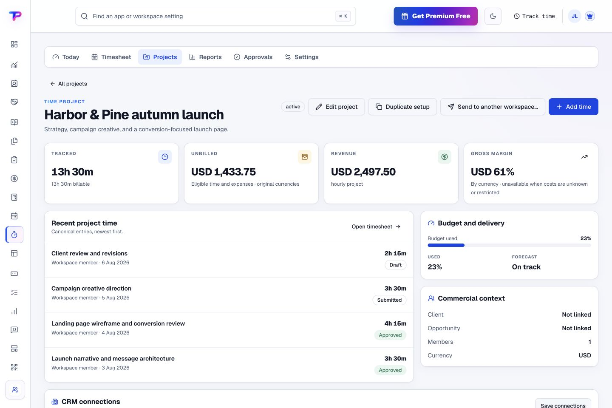
Task: Open the dollar coin icon in sidebar
Action: click(x=14, y=178)
